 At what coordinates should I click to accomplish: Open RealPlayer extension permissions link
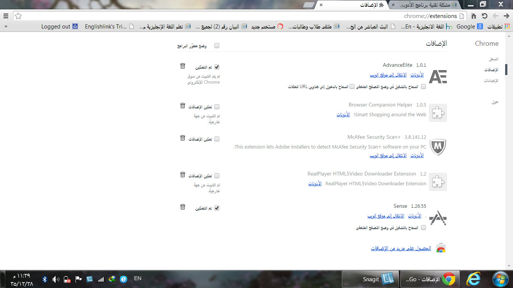(315, 184)
